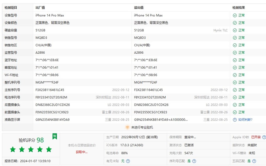
Task: Click the check icon in 整机序列号 row
Action: pos(235,82)
